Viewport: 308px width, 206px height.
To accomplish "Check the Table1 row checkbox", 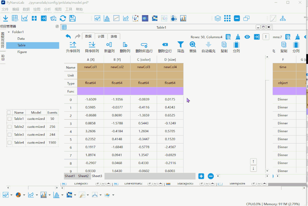I will coord(9,119).
